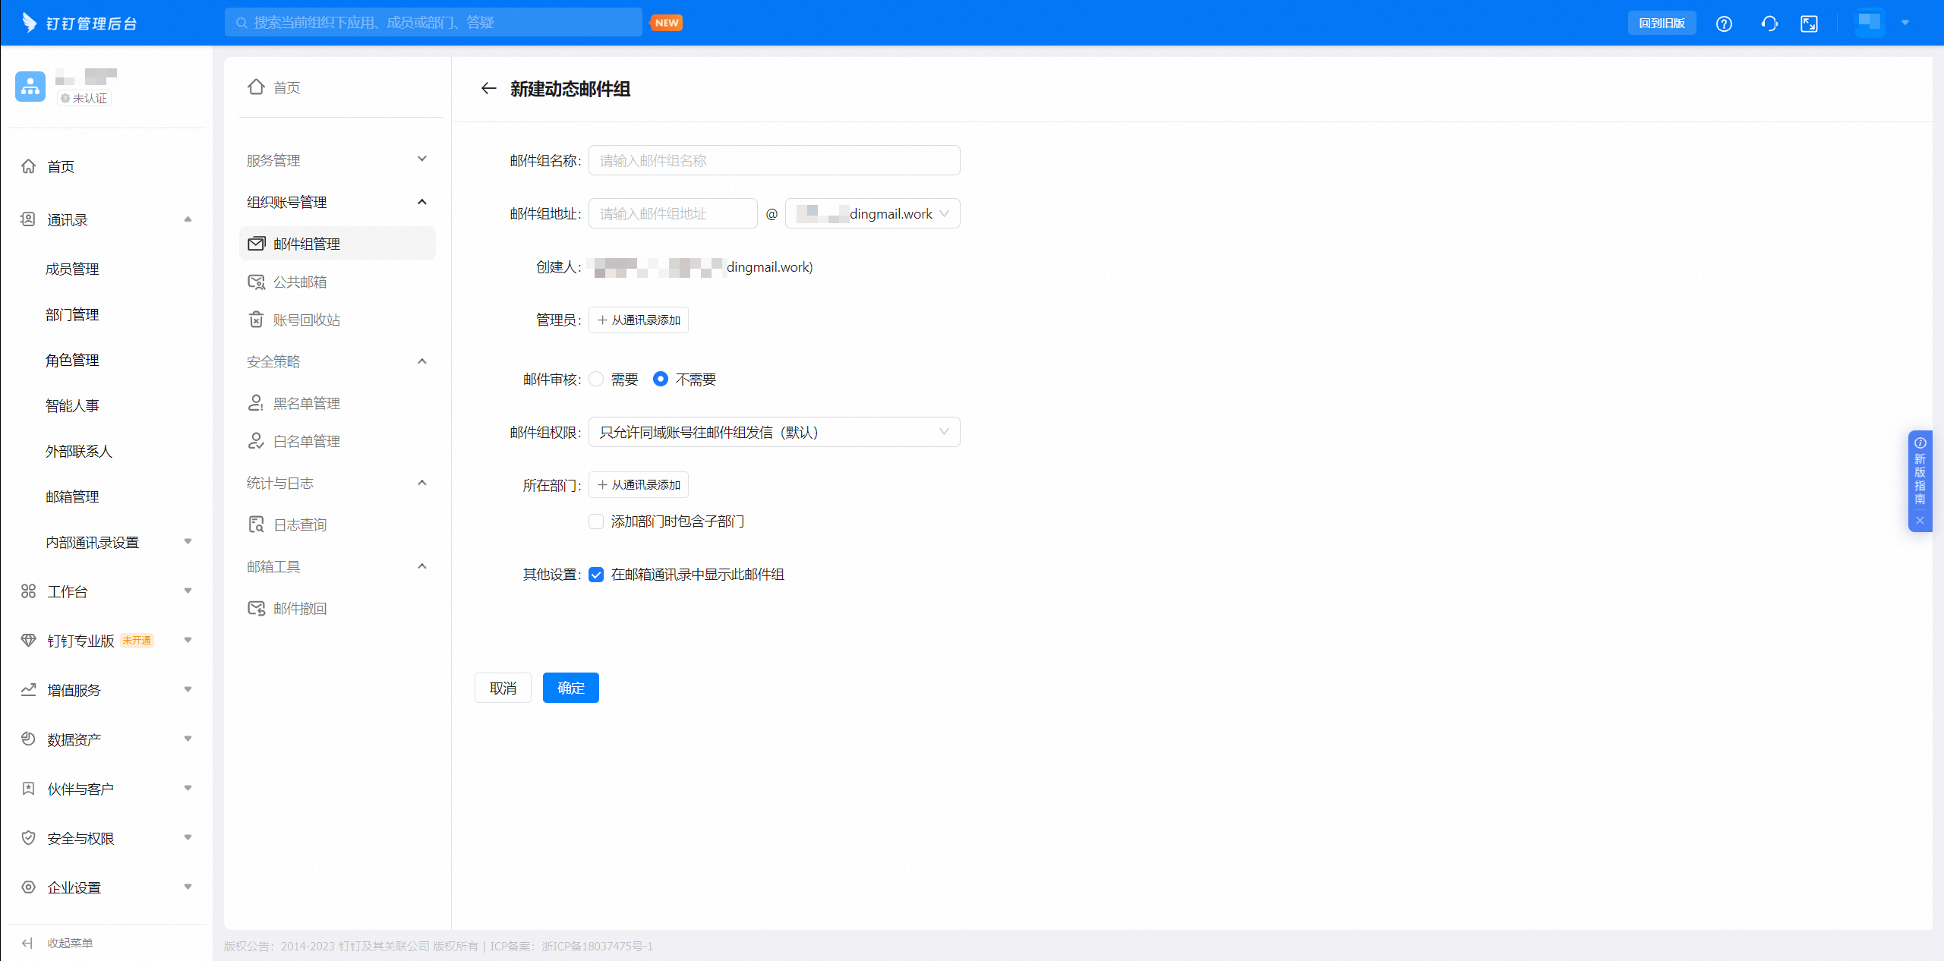This screenshot has height=961, width=1944.
Task: Go to 首页 in the left sidebar
Action: [x=61, y=166]
